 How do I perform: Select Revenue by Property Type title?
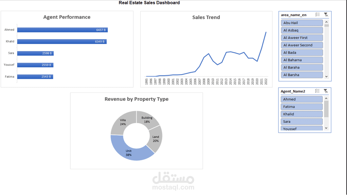136,99
